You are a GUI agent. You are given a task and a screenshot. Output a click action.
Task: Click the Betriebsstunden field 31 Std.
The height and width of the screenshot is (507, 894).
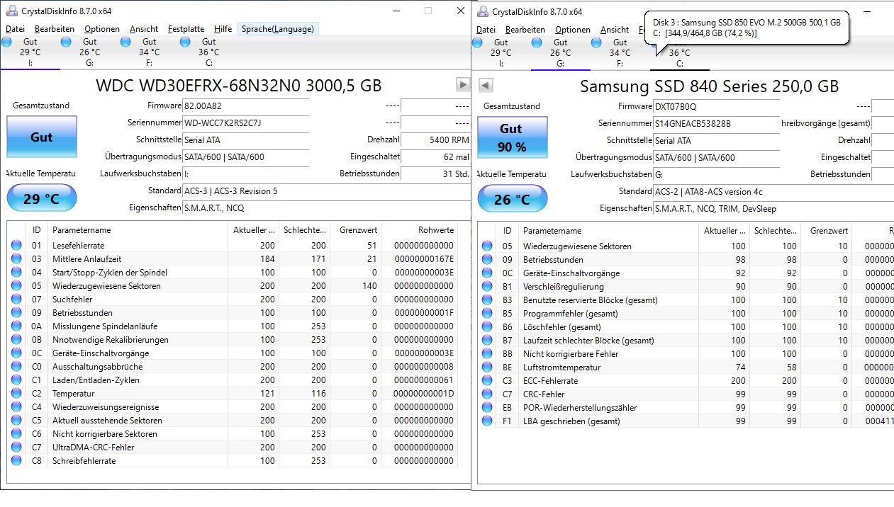(435, 173)
